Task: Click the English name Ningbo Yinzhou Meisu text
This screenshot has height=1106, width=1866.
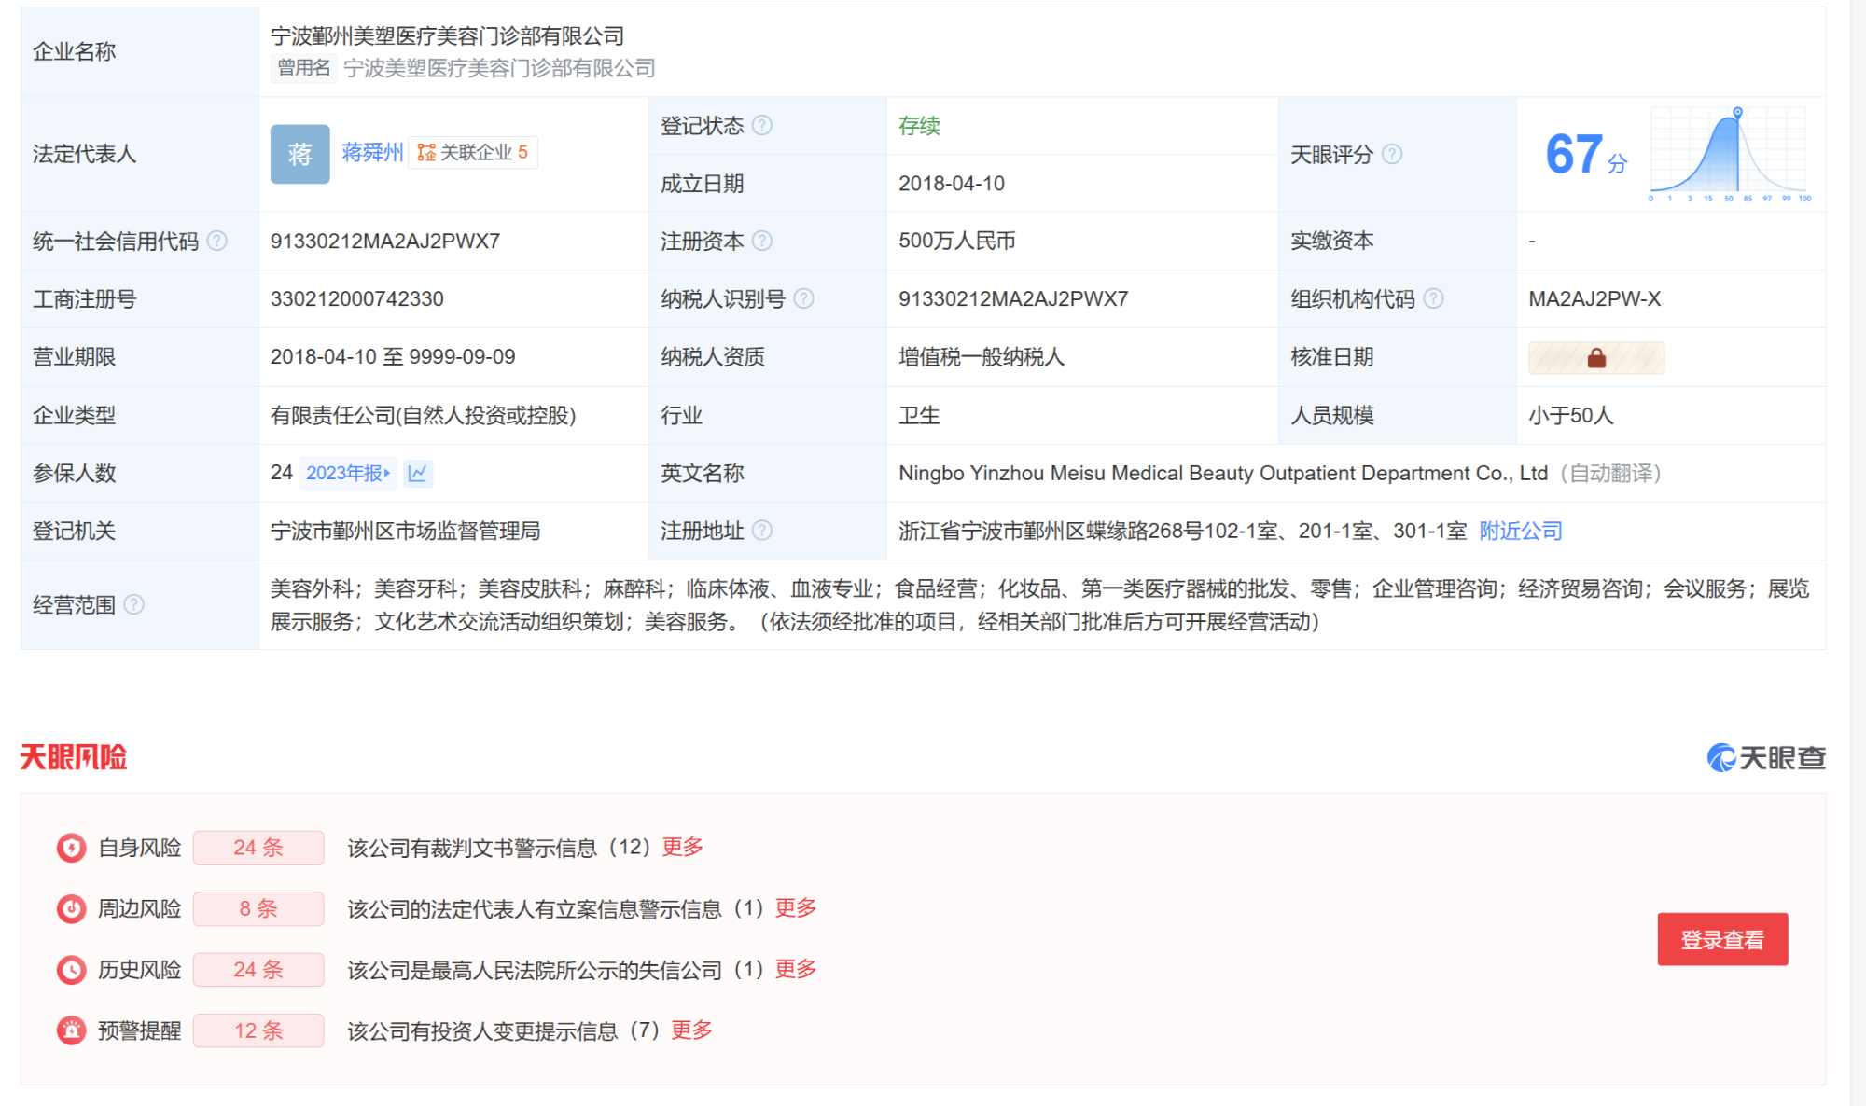Action: (1223, 473)
